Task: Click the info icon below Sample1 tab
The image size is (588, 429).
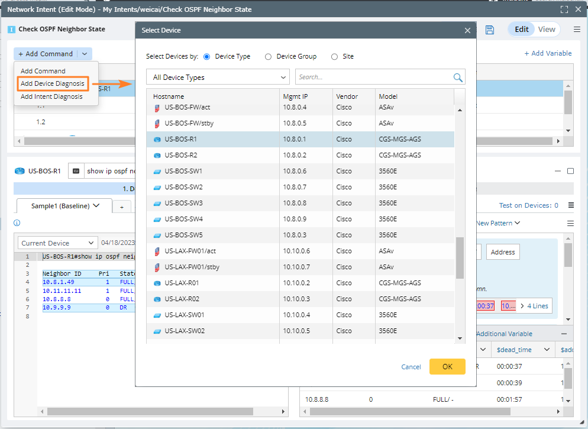Action: point(17,223)
